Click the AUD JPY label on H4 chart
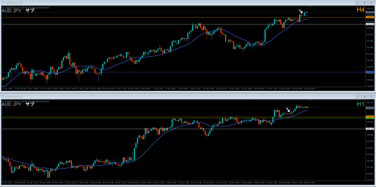Viewport: 376px width, 187px height. click(x=11, y=11)
